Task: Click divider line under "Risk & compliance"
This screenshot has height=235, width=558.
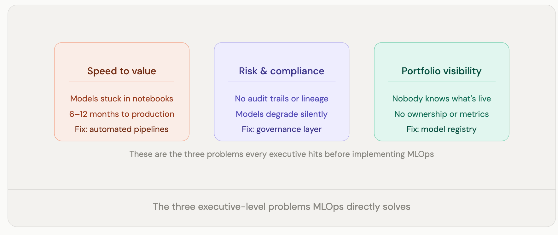Action: [282, 82]
